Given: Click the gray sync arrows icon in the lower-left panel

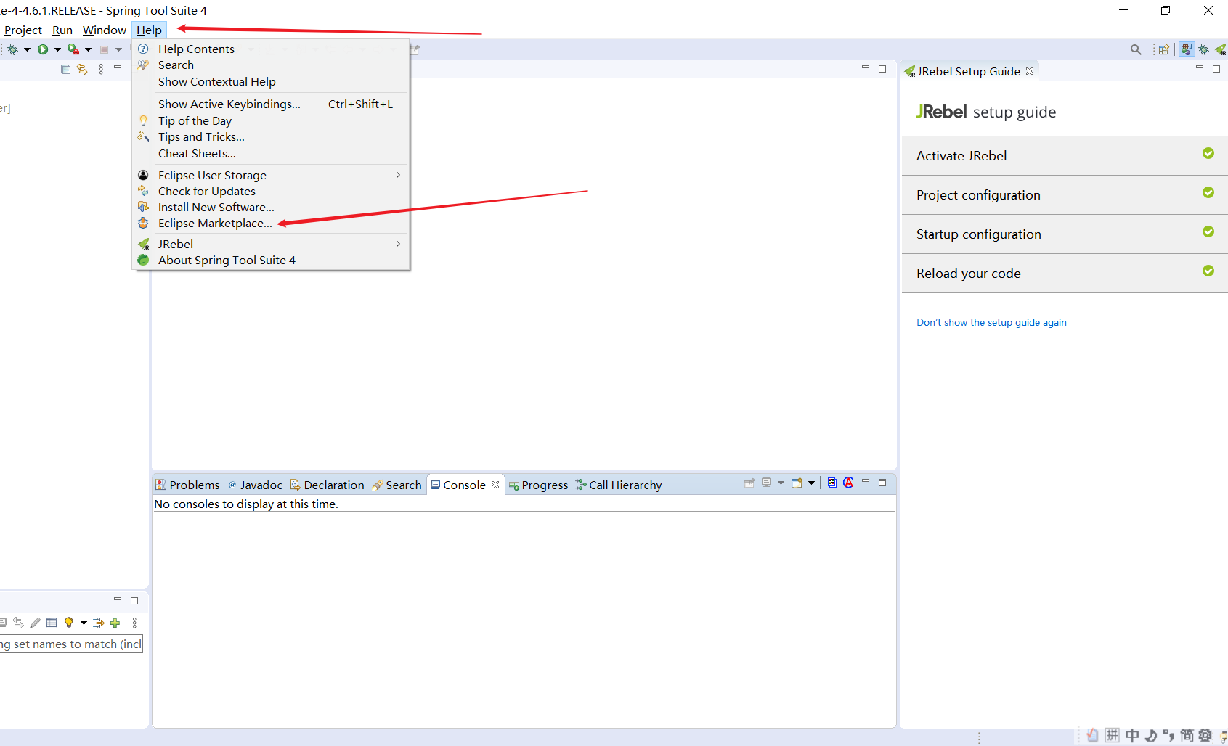Looking at the screenshot, I should tap(18, 623).
